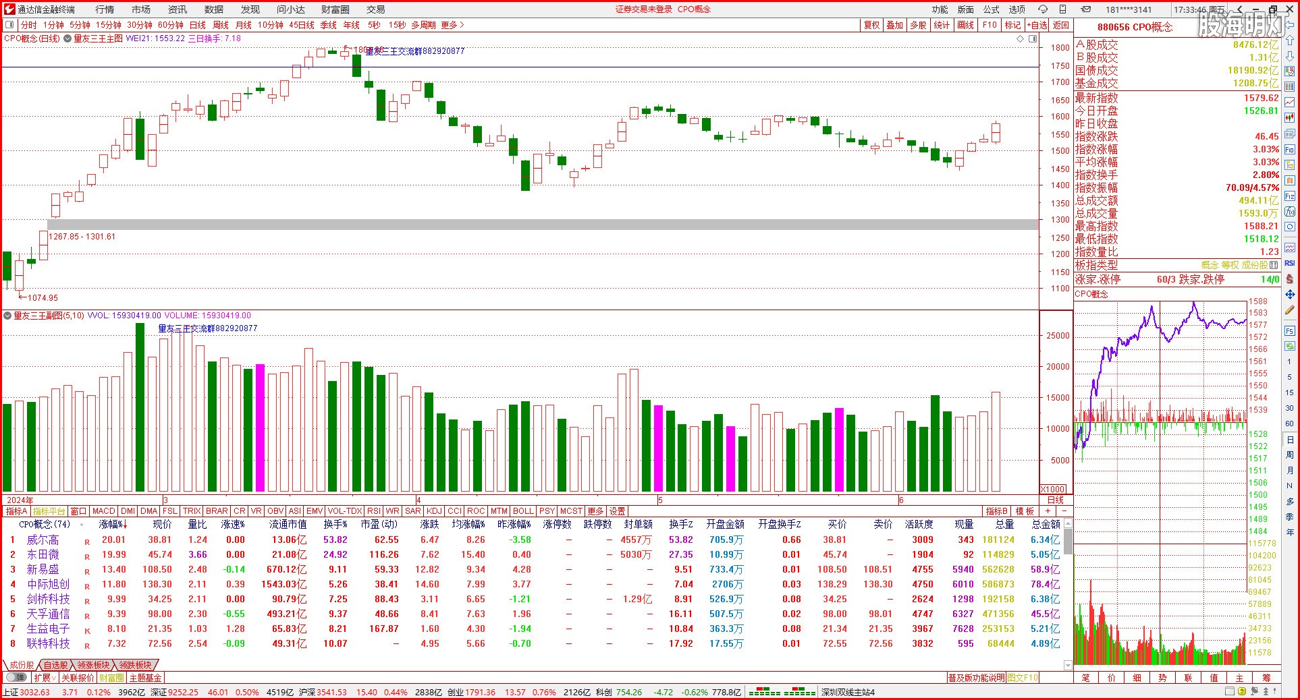This screenshot has height=700, width=1300.
Task: Click the left-arrow icon beside window controls
Action: pyautogui.click(x=1239, y=9)
